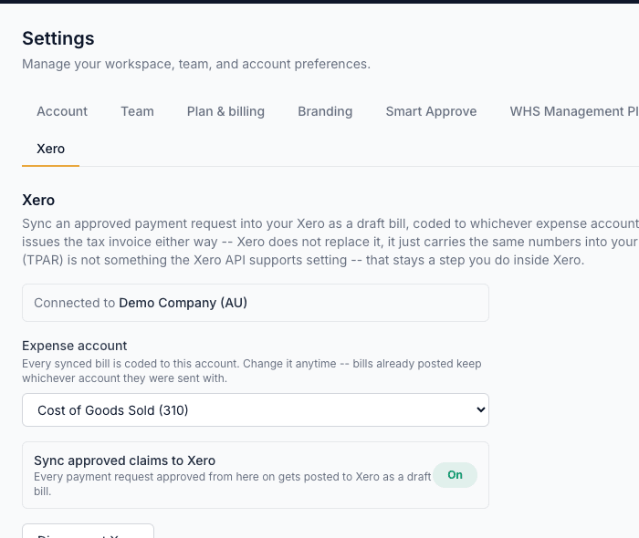Select the Smart Approve tab
This screenshot has width=639, height=538.
(431, 111)
